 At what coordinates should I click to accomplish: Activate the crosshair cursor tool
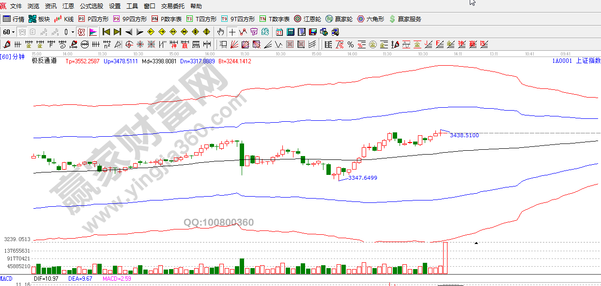232,32
